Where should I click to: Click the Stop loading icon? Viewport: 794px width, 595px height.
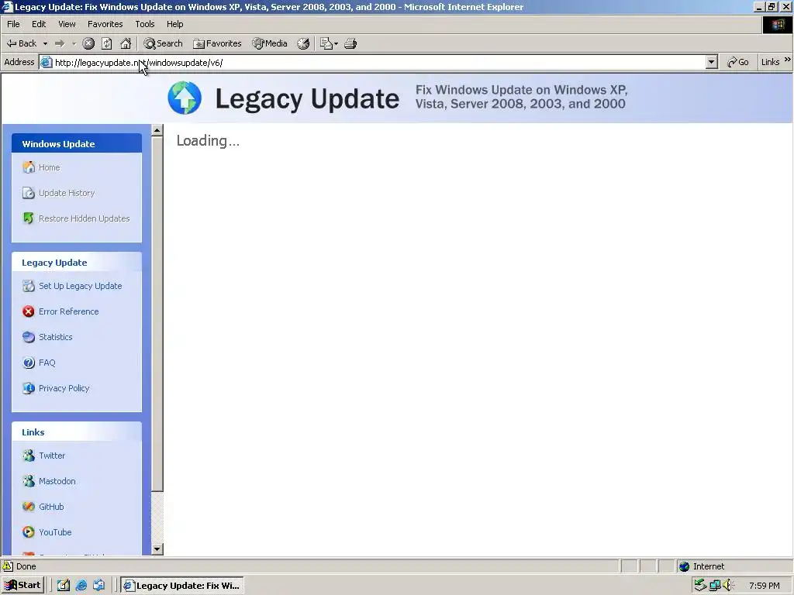coord(88,43)
